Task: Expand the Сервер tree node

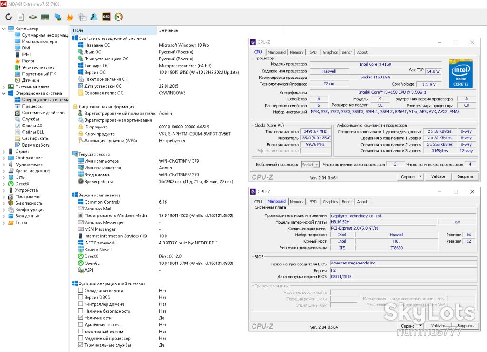Action: click(x=4, y=152)
